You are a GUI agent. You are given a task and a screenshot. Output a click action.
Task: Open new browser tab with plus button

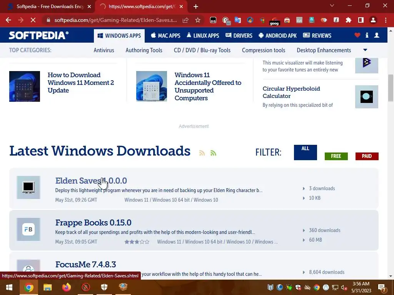point(196,7)
